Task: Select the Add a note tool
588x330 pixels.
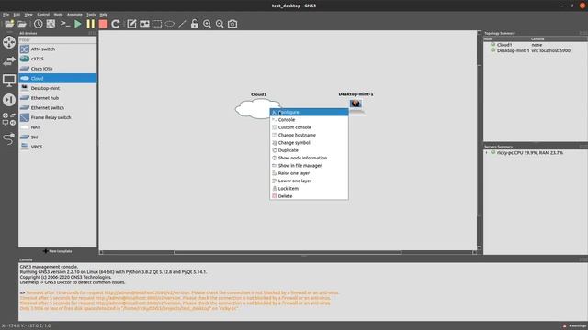Action: click(x=131, y=24)
